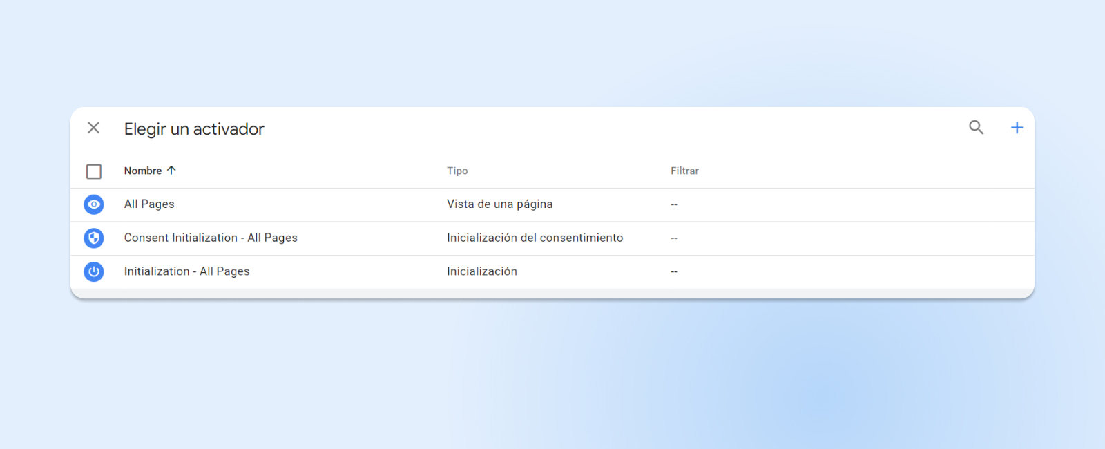
Task: Click the Inicialización type cell
Action: 481,271
